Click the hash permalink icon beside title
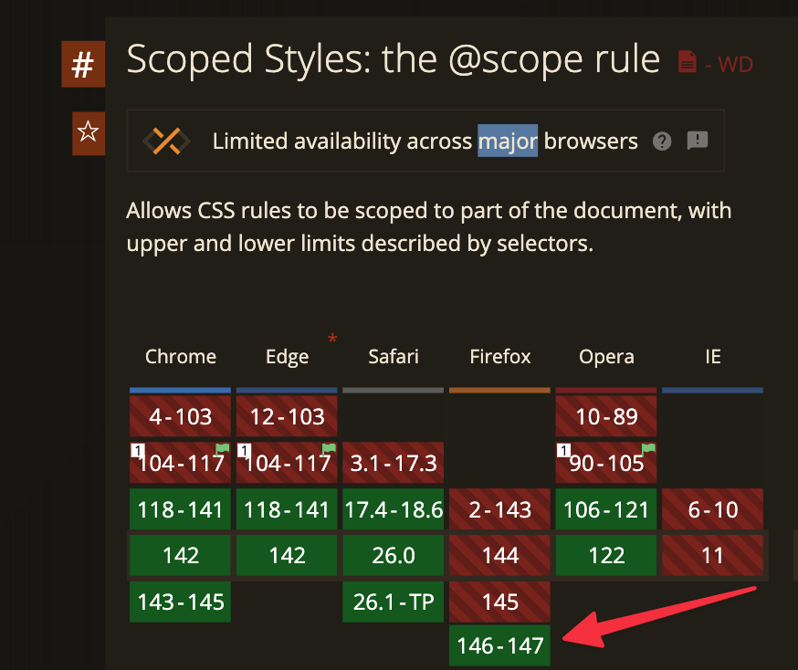 tap(83, 64)
